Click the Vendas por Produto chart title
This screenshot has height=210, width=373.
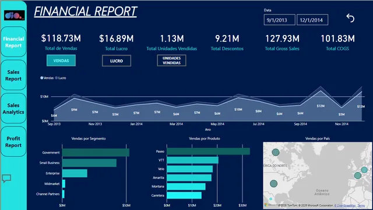click(205, 139)
